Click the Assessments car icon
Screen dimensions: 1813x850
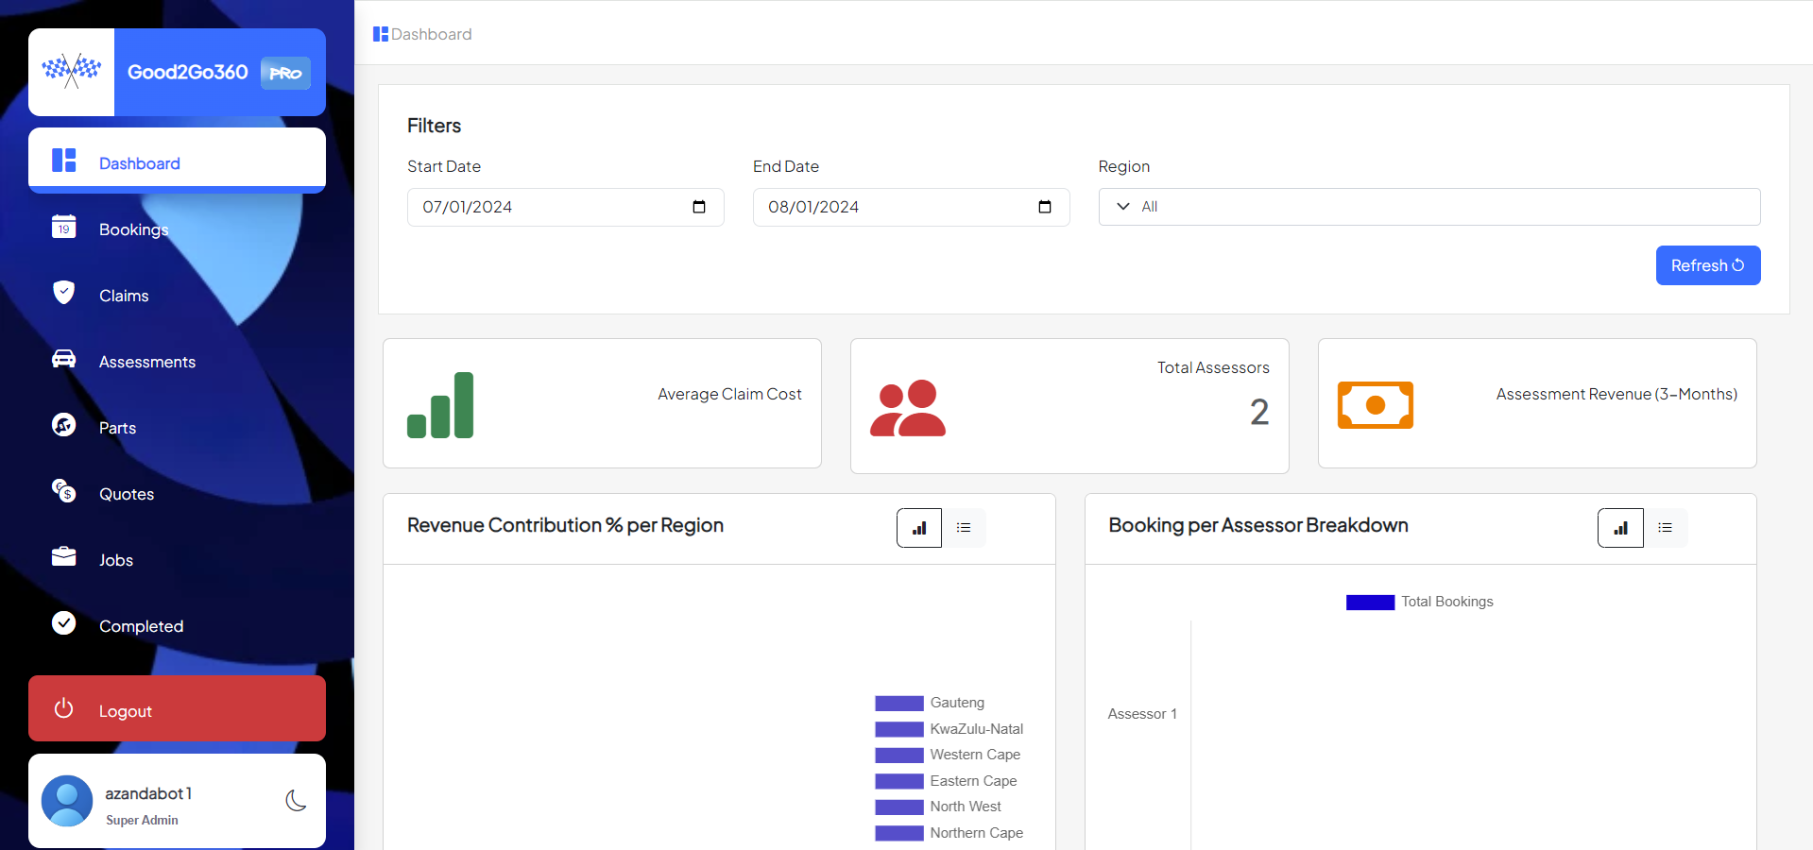63,359
